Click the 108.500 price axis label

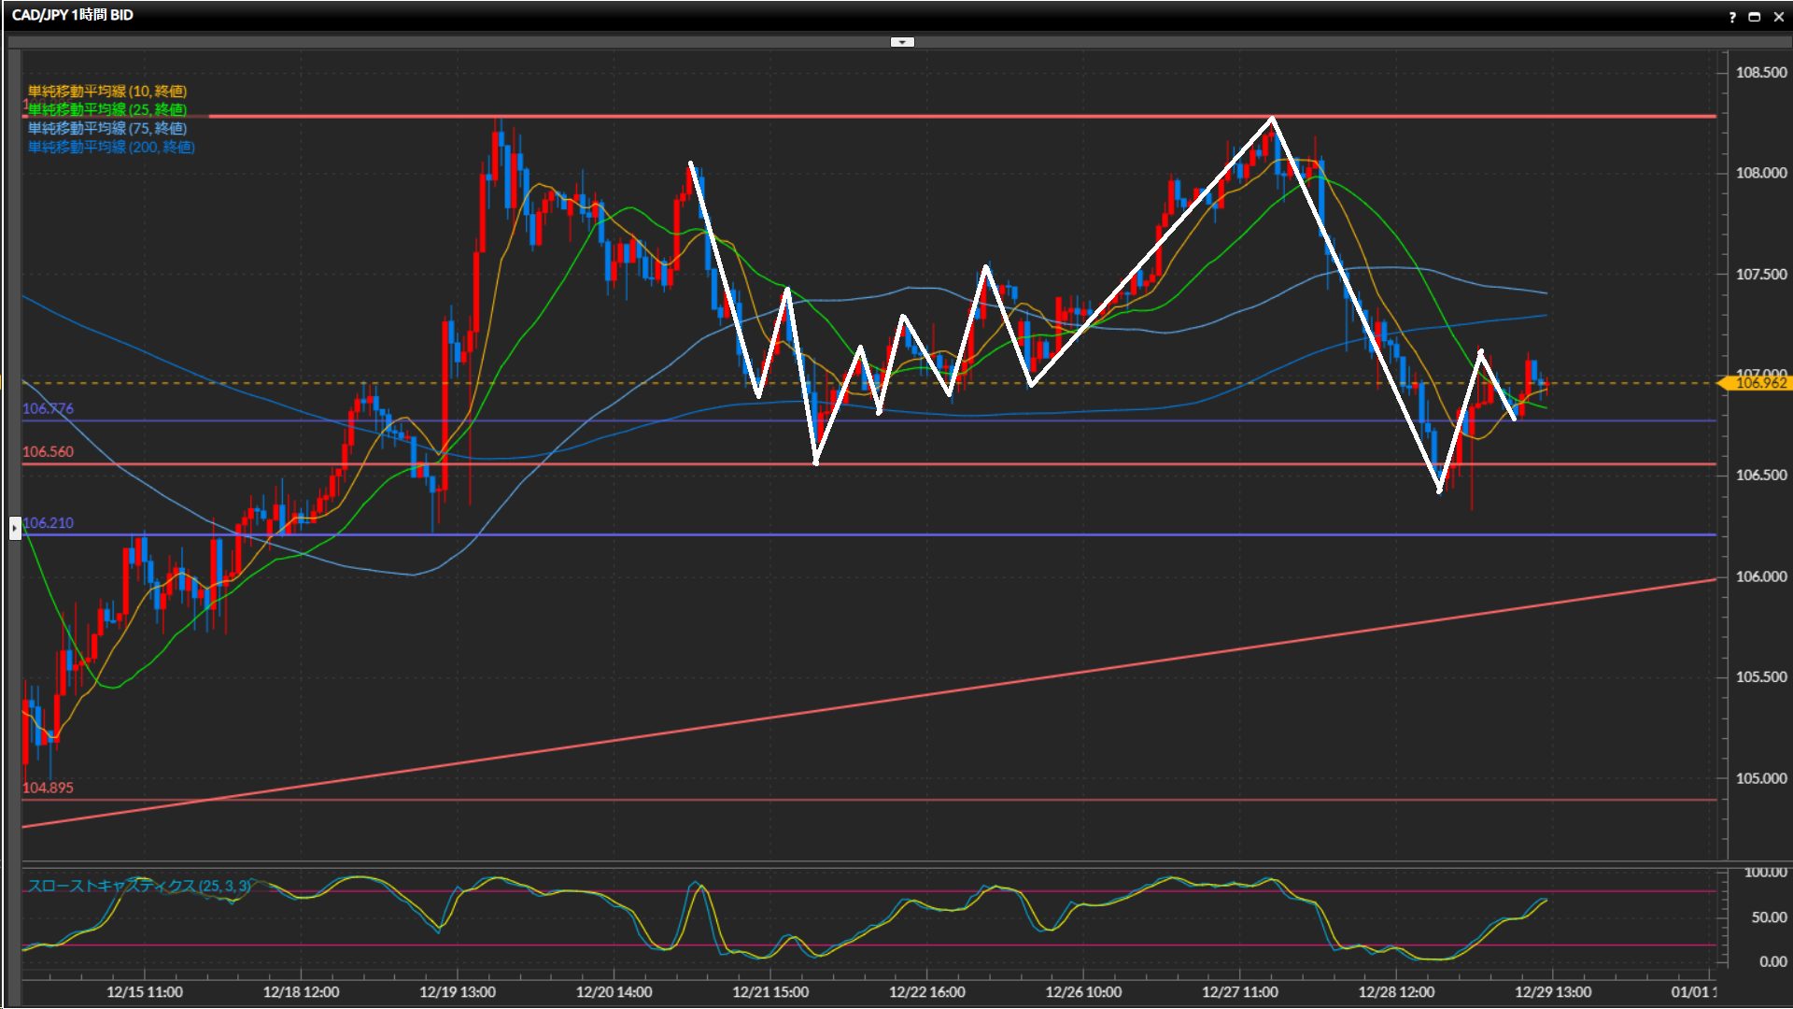1760,73
